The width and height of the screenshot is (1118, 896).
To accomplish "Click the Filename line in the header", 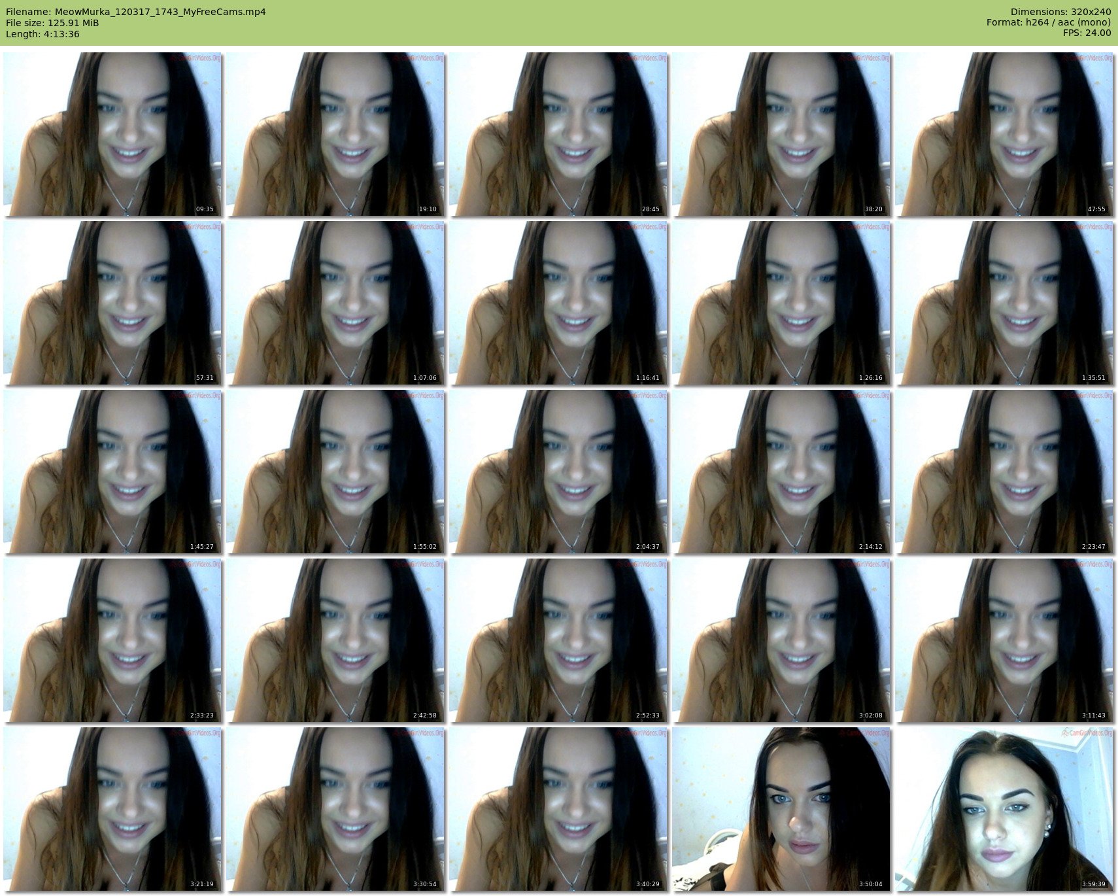I will click(x=135, y=12).
